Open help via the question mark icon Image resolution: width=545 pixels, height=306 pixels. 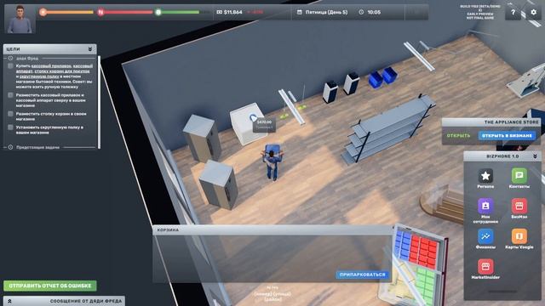(x=513, y=13)
